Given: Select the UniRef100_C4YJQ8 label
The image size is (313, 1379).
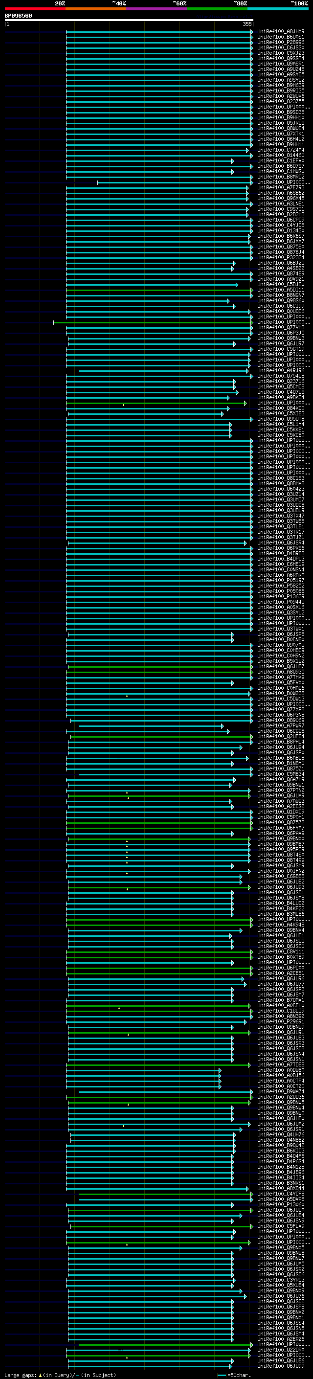Looking at the screenshot, I should [281, 226].
